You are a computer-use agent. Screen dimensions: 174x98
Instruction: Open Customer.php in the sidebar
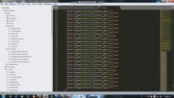pyautogui.click(x=16, y=31)
